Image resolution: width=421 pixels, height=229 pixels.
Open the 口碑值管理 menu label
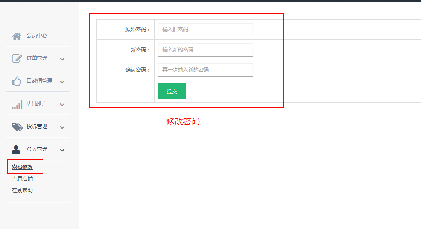pos(40,81)
